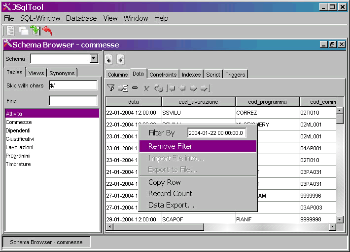
Task: Select the Dipendenti table in list
Action: [x=52, y=130]
